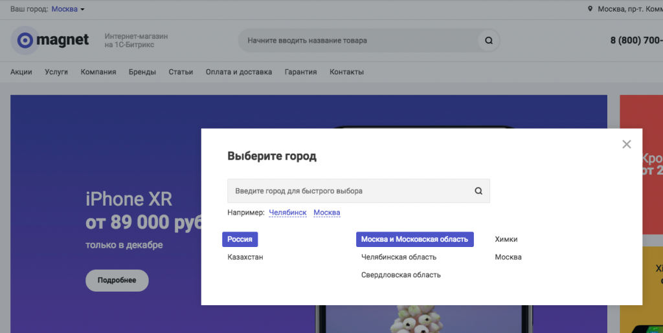Choose the Москва example link
The image size is (663, 333).
click(326, 213)
